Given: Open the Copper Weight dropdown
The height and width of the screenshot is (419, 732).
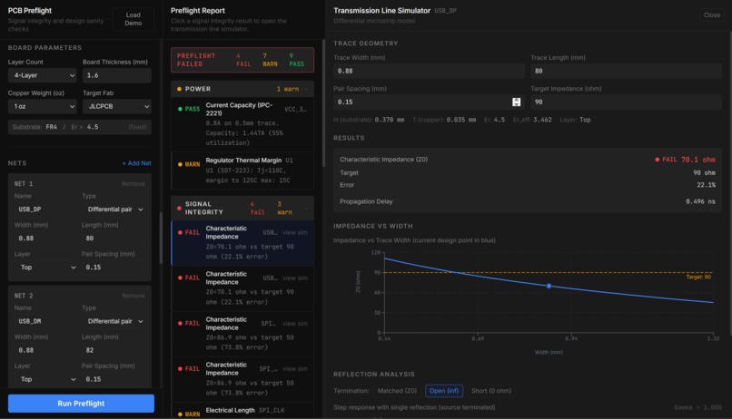Looking at the screenshot, I should tap(42, 106).
